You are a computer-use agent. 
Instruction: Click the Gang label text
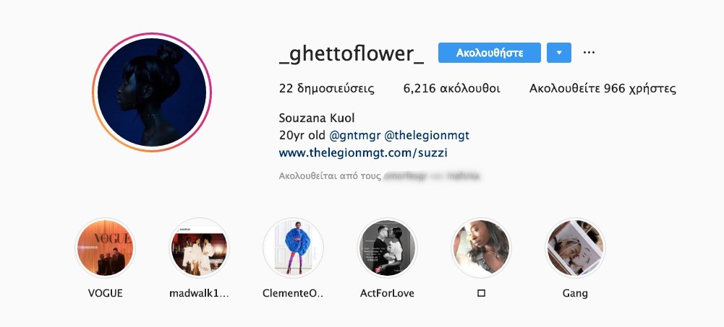575,293
